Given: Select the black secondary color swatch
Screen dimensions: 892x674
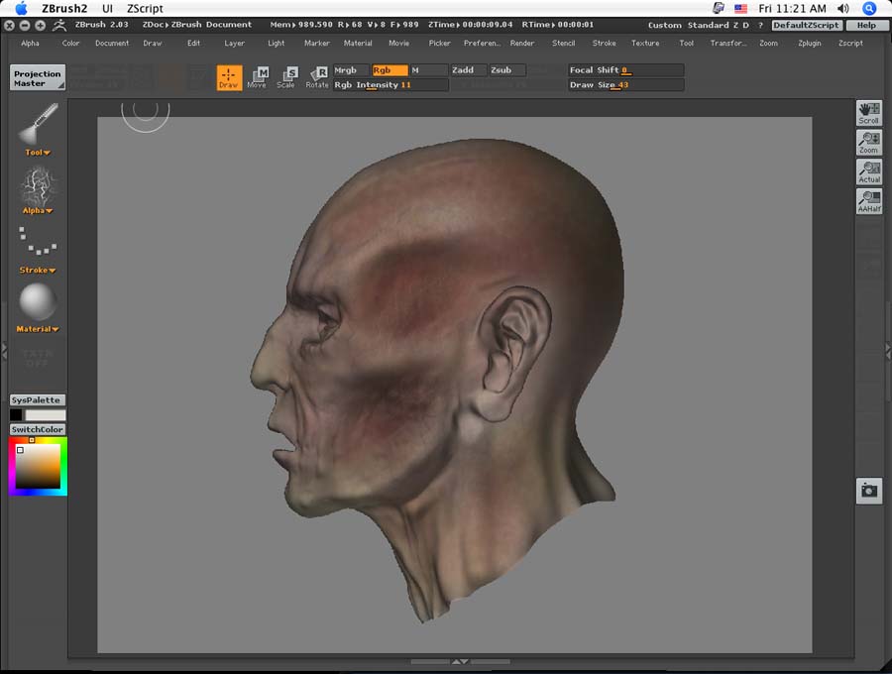Looking at the screenshot, I should pyautogui.click(x=16, y=415).
